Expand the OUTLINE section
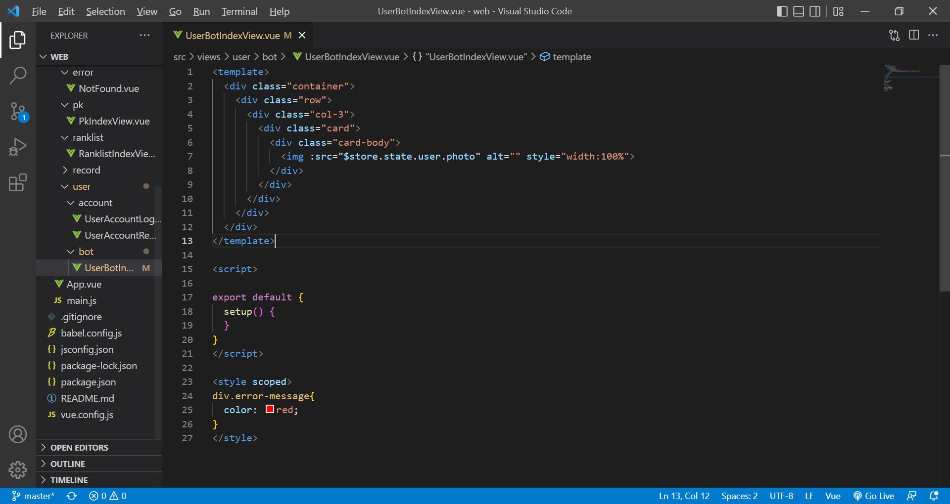 [x=68, y=464]
